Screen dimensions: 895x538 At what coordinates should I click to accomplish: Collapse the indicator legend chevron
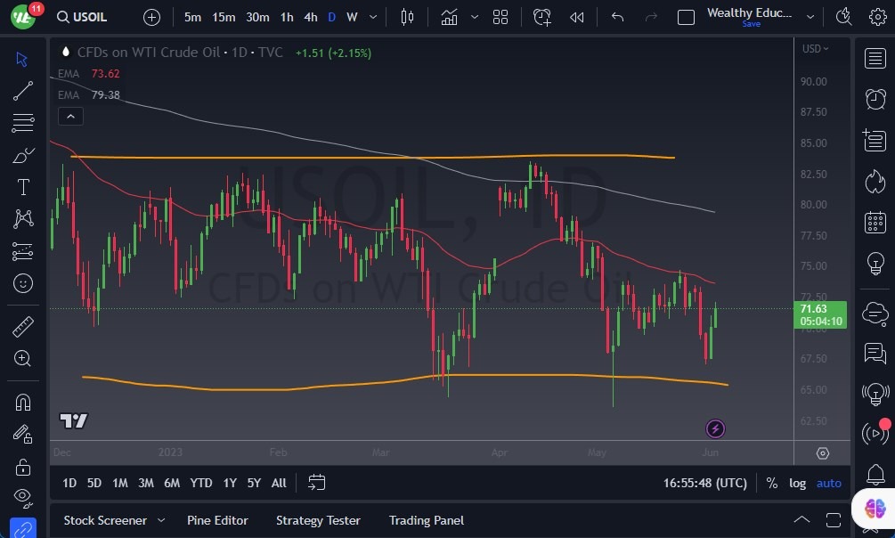click(70, 116)
